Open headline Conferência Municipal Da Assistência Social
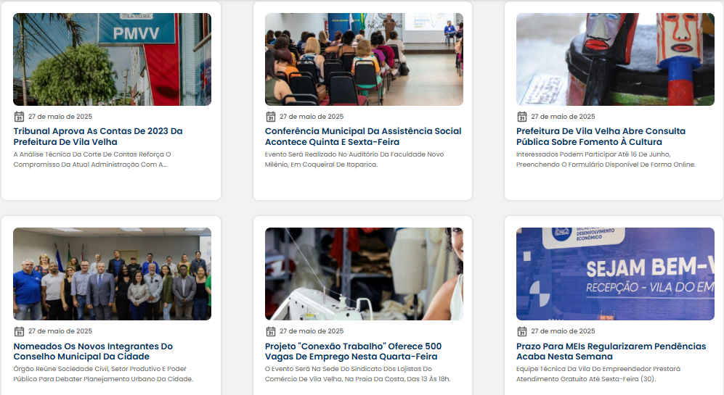 [x=363, y=136]
